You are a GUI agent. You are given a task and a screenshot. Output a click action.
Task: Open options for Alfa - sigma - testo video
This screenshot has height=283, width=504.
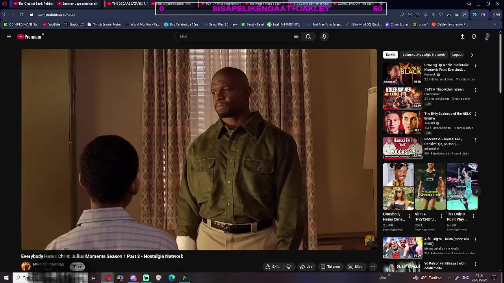(475, 239)
